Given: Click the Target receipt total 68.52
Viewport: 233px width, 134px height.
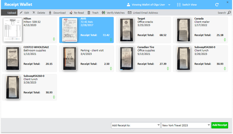Looking at the screenshot, I should (163, 35).
